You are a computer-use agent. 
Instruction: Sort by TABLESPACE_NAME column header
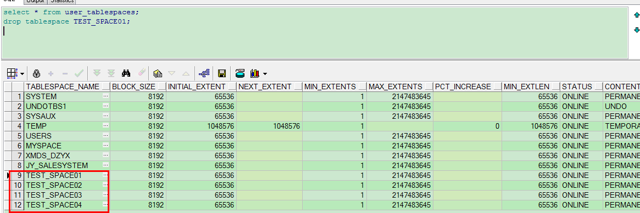(x=63, y=87)
